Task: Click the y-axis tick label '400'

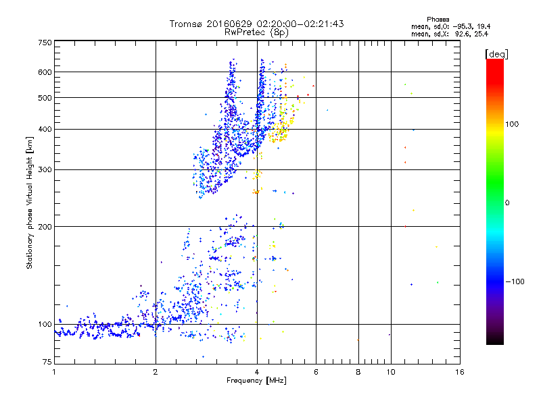Action: 45,129
